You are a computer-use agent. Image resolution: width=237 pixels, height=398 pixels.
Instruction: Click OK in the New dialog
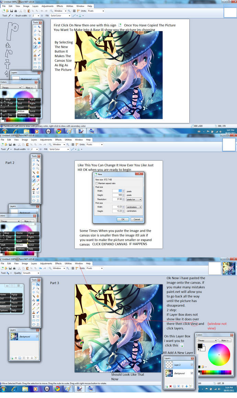click(x=123, y=219)
